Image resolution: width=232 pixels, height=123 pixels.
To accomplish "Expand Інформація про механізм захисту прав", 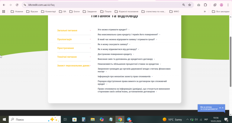I will point(125,76).
